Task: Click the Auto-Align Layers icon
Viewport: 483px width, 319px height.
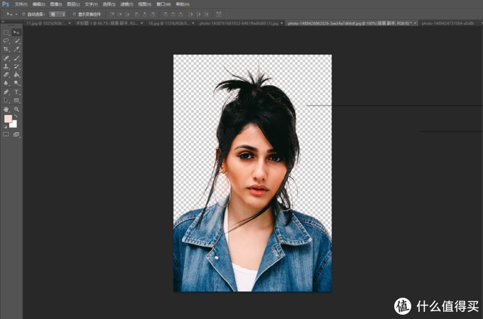Action: pyautogui.click(x=219, y=14)
